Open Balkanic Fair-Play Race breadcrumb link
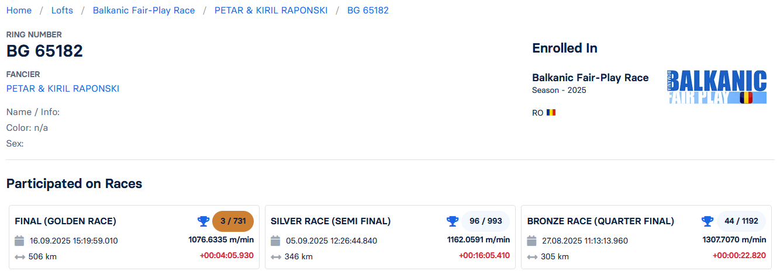The height and width of the screenshot is (278, 780). (144, 11)
